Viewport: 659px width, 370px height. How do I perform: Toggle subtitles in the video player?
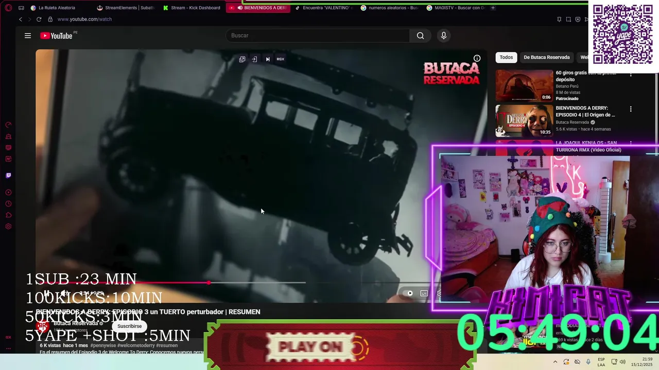(424, 293)
